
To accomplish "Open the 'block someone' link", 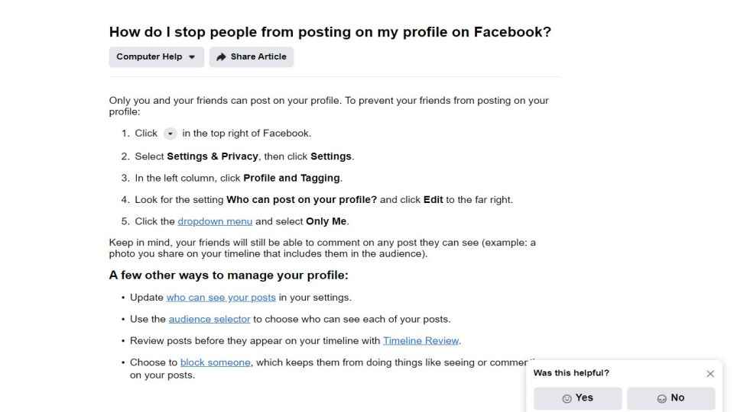I will coord(216,362).
